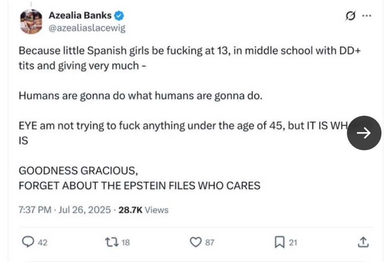The height and width of the screenshot is (262, 392).
Task: Like the tweet with the heart icon
Action: [x=196, y=242]
